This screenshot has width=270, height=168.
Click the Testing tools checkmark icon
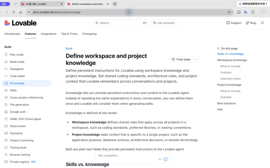[x=6, y=148]
